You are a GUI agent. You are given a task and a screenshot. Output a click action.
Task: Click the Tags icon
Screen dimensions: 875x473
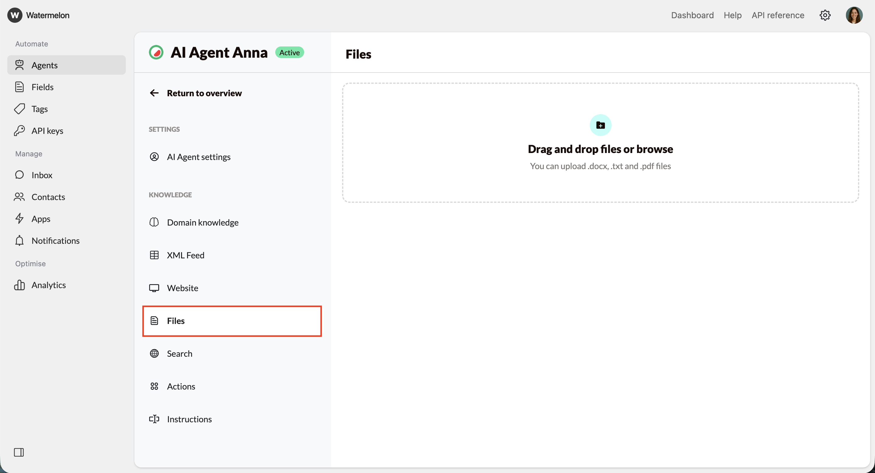[20, 109]
